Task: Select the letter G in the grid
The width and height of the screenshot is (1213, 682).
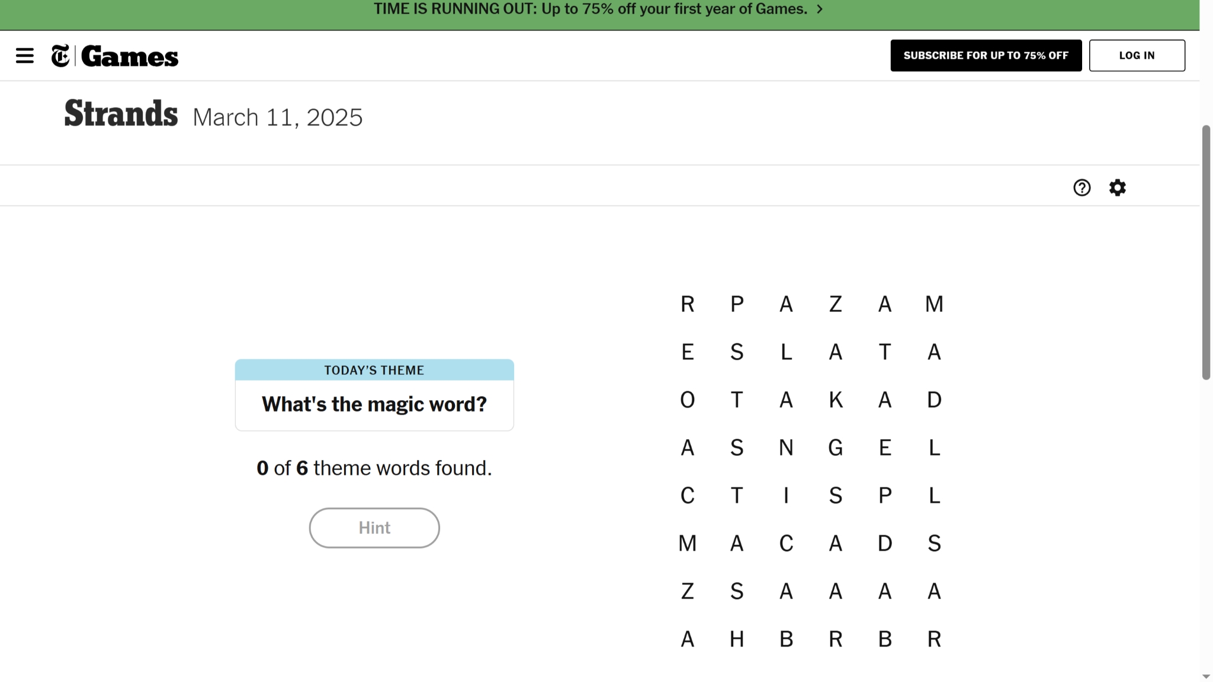Action: tap(835, 448)
